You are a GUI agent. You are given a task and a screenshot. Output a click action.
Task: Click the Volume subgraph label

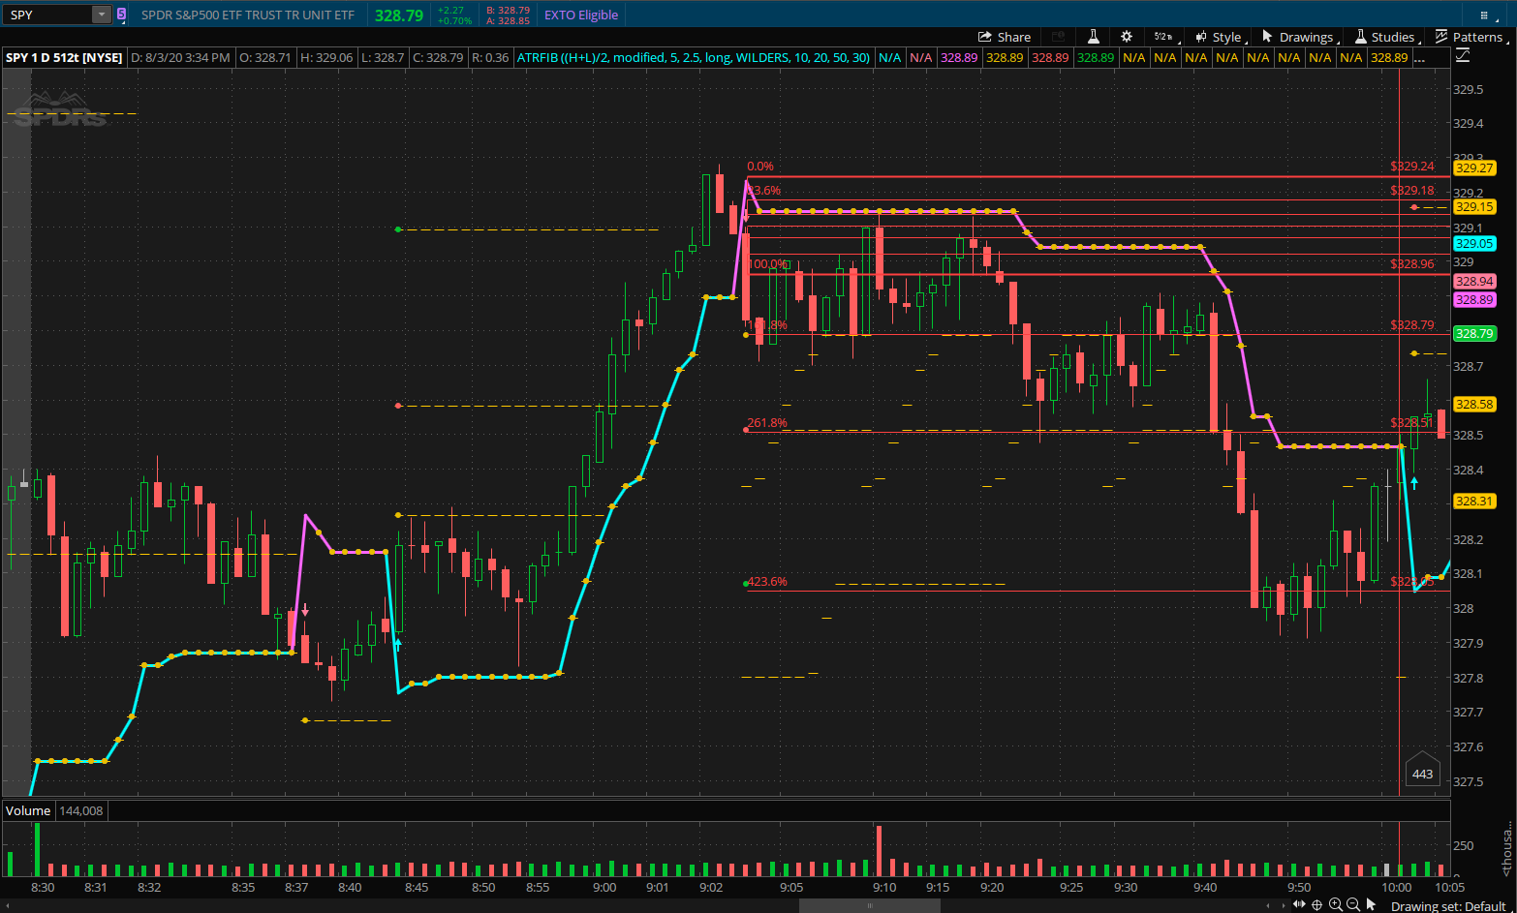(27, 810)
